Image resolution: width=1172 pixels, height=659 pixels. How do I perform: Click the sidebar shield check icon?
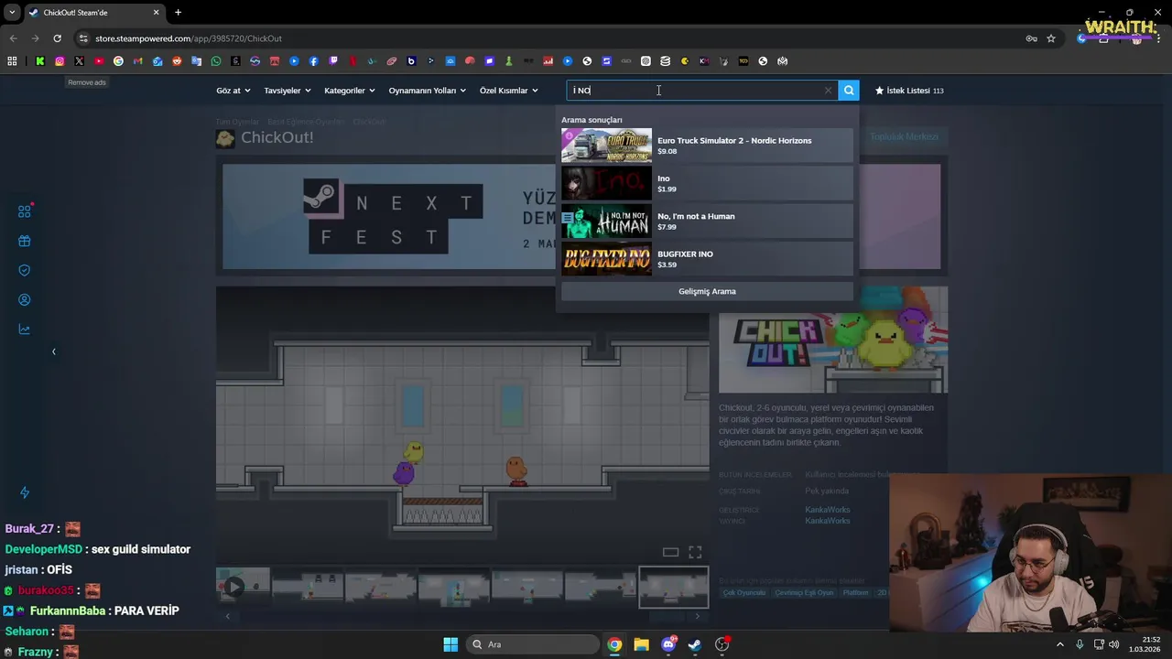coord(25,270)
